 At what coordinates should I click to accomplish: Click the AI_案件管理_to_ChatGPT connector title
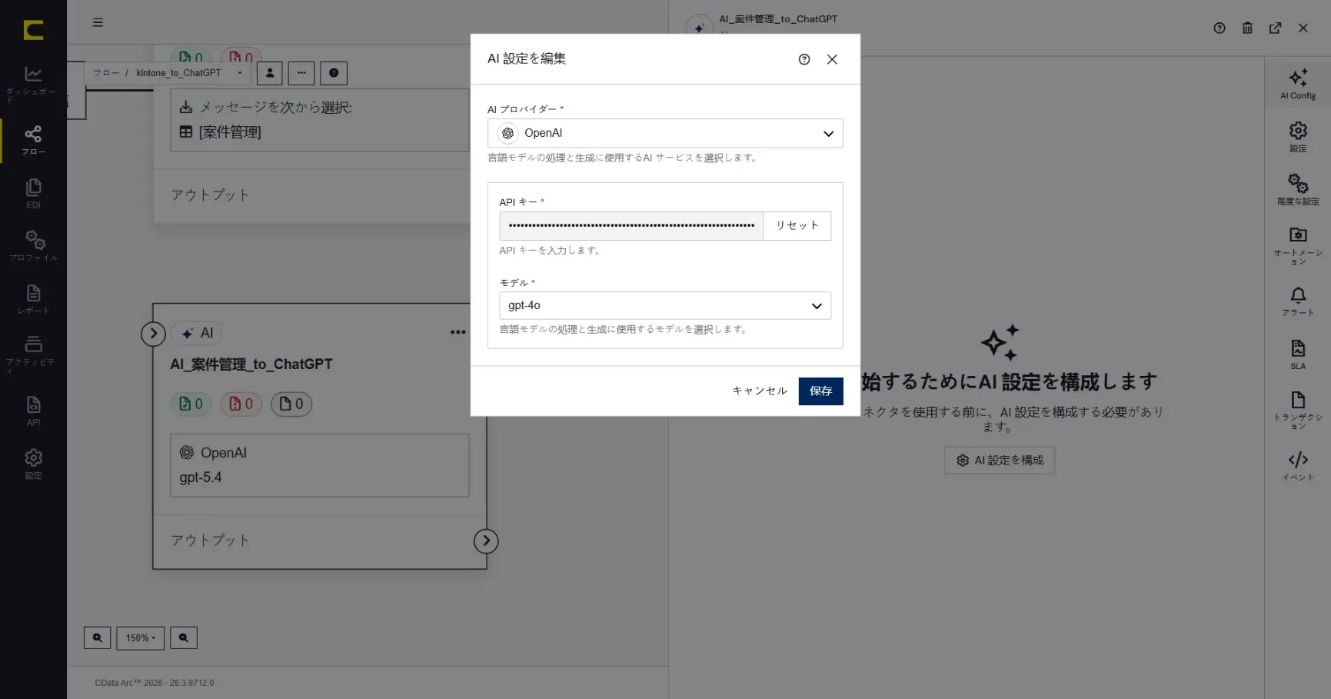click(251, 364)
